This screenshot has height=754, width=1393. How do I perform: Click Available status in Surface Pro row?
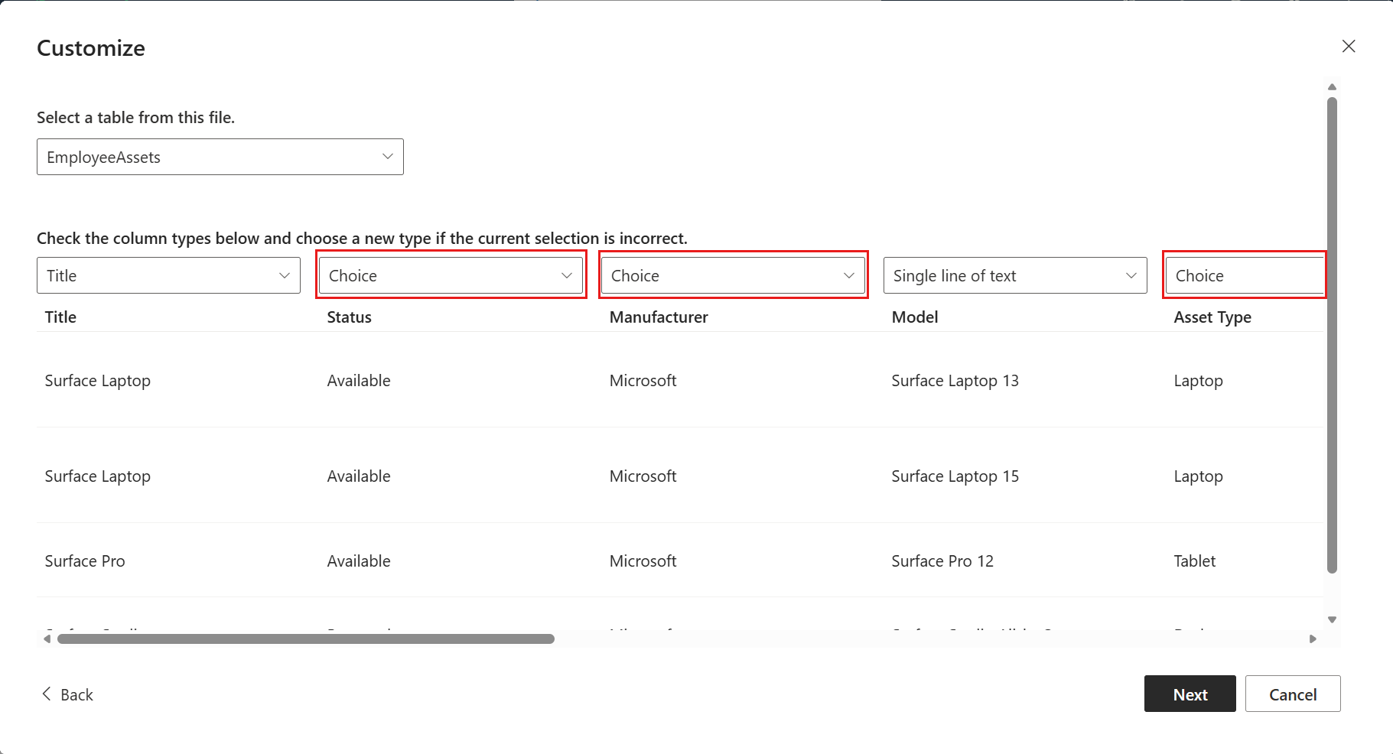pyautogui.click(x=359, y=561)
